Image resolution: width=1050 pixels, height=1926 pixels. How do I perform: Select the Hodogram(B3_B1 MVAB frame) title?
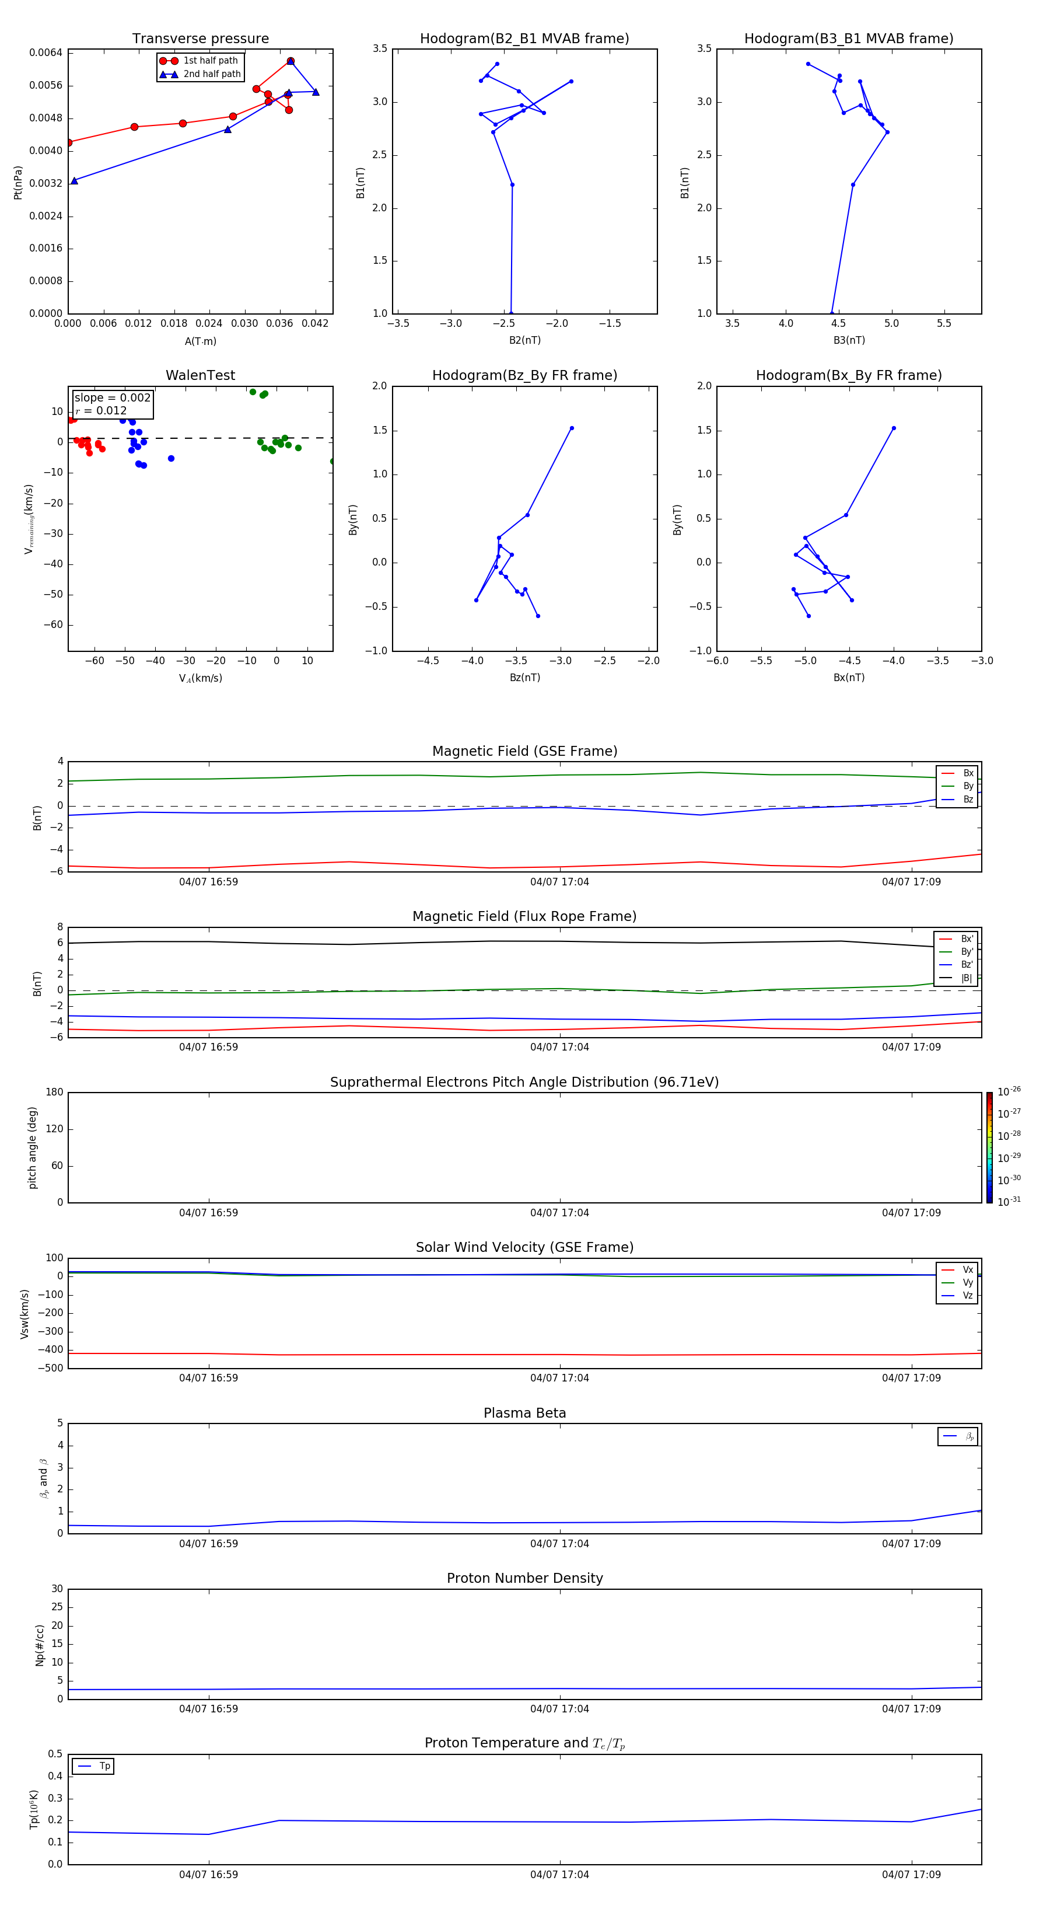848,39
